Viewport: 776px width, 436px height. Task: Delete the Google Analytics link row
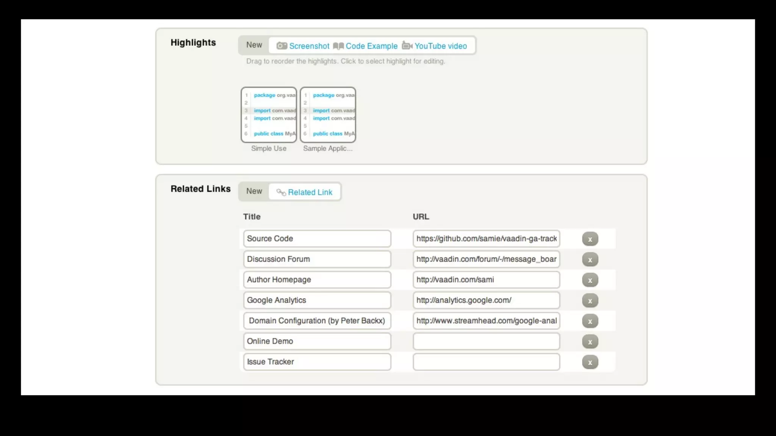590,301
